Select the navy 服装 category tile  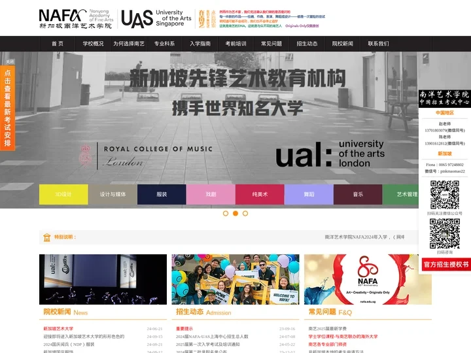pyautogui.click(x=162, y=195)
